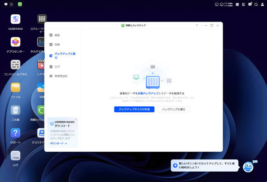The width and height of the screenshot is (267, 182).
Task: Minimize the 同期とバックアップ window
Action: click(x=206, y=25)
